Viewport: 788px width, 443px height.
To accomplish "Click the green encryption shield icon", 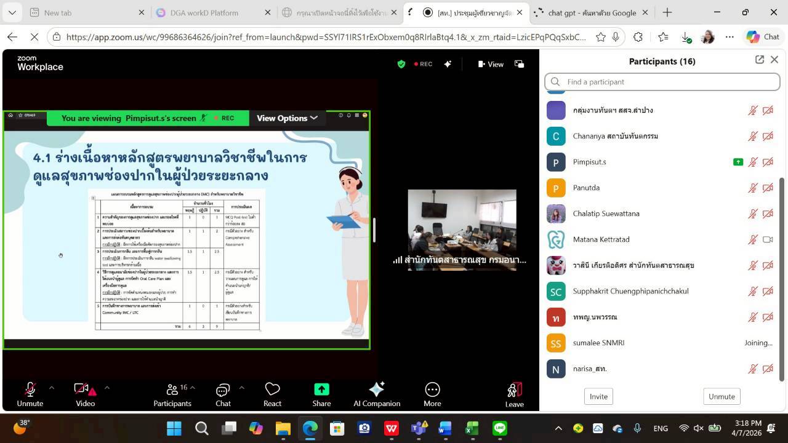I will (401, 64).
